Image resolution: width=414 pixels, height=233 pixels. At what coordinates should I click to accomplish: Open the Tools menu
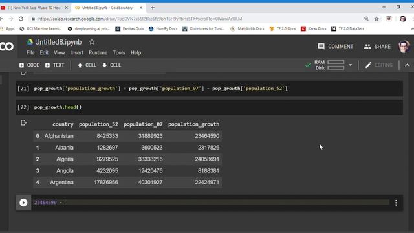[119, 53]
